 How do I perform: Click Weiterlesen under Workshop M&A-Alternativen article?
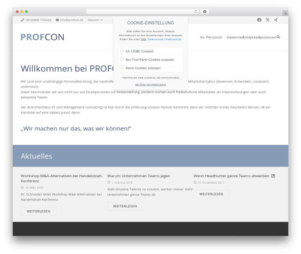(39, 211)
